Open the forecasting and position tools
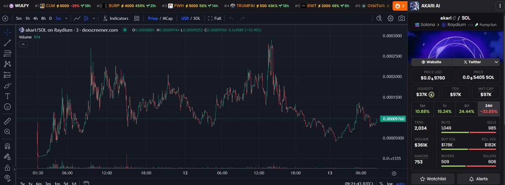This screenshot has width=505, height=185. (x=7, y=75)
